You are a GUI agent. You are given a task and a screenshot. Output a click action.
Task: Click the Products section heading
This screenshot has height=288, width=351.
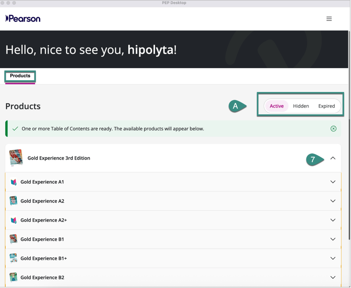click(23, 106)
